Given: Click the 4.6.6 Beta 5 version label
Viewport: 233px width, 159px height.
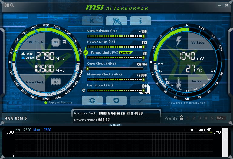Looking at the screenshot, I should pyautogui.click(x=16, y=118).
